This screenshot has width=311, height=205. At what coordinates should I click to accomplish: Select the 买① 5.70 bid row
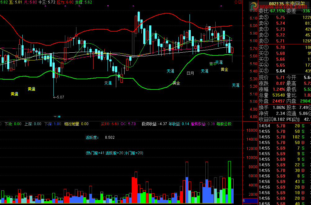[285, 47]
